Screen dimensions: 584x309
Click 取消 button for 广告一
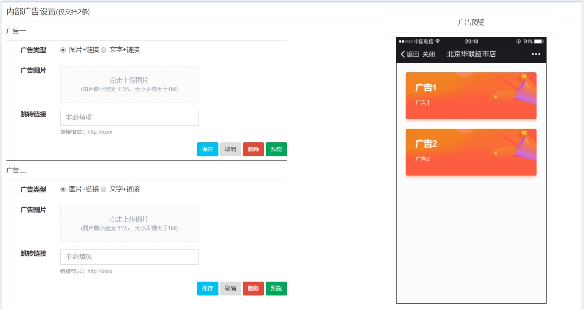(x=230, y=149)
